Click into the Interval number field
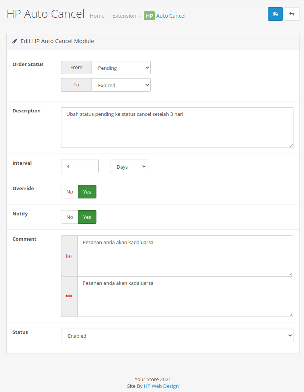304x392 pixels. pos(80,166)
